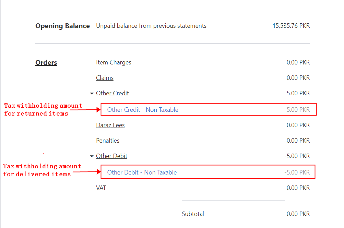Click the Other Debit link
This screenshot has width=344, height=228.
click(x=111, y=156)
